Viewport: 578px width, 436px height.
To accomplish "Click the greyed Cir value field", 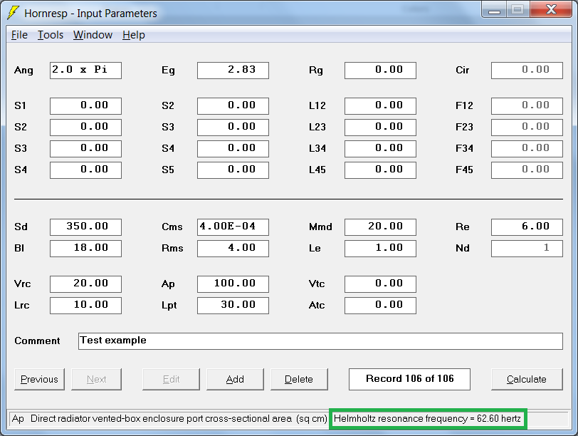I will (x=527, y=71).
